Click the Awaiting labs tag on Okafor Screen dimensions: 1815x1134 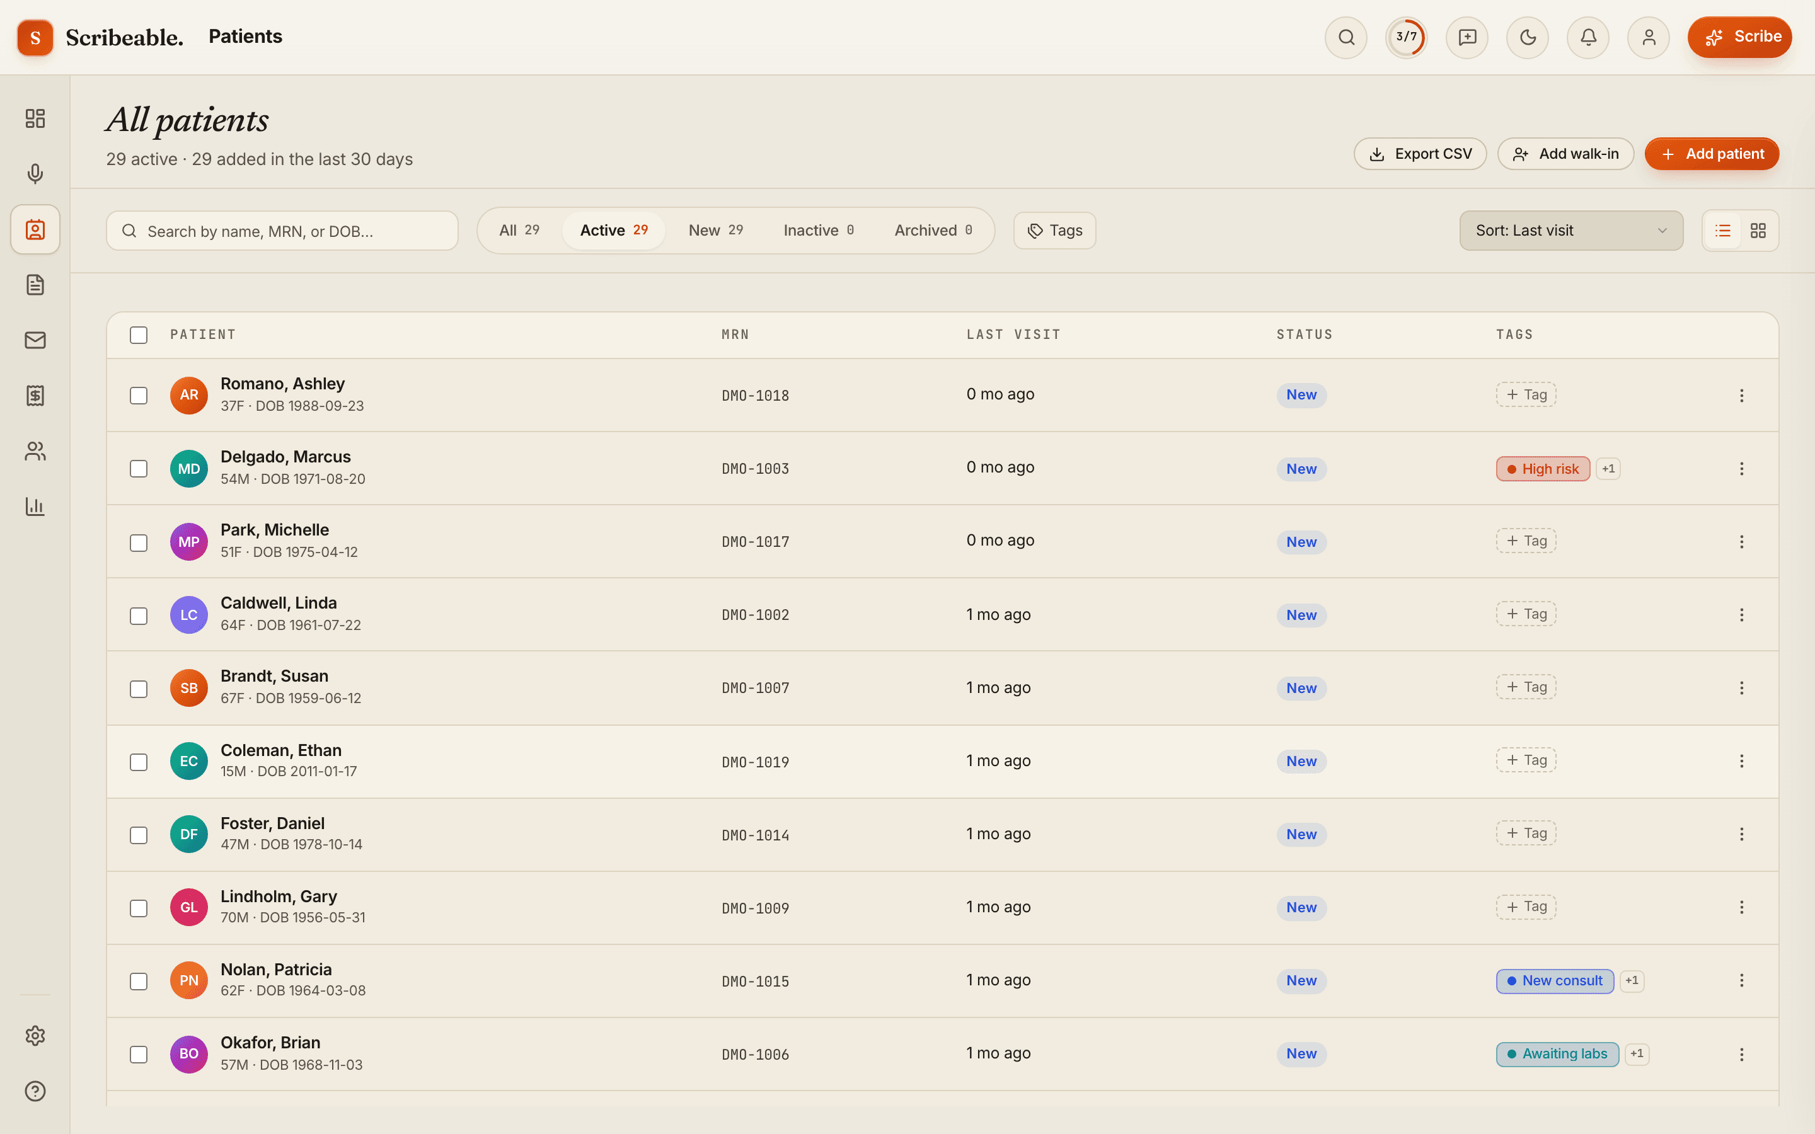click(1557, 1054)
